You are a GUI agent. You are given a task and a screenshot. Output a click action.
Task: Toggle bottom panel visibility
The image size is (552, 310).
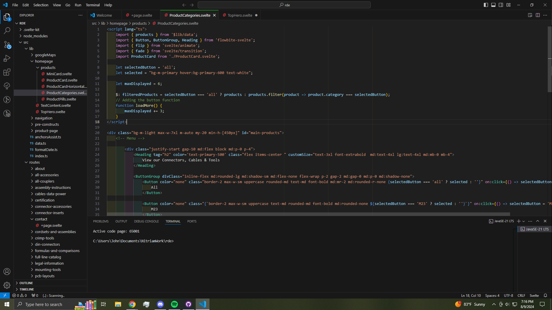click(x=493, y=5)
